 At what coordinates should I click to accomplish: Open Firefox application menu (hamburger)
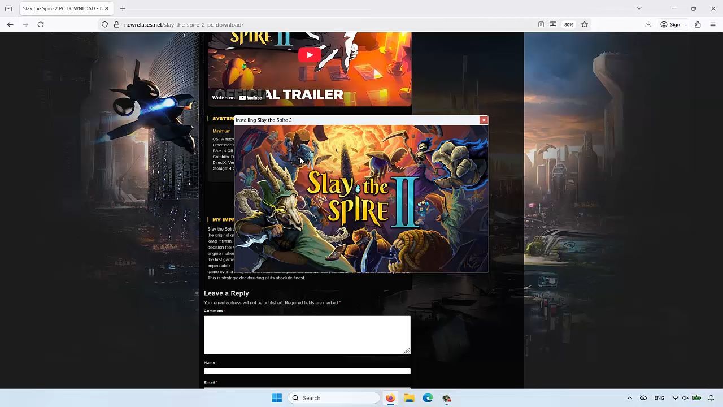coord(712,24)
